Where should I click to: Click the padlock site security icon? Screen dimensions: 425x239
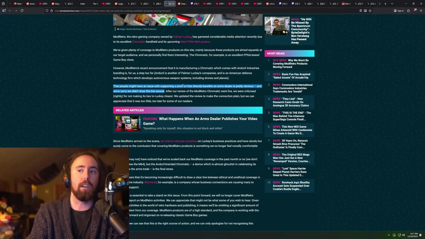click(x=51, y=11)
